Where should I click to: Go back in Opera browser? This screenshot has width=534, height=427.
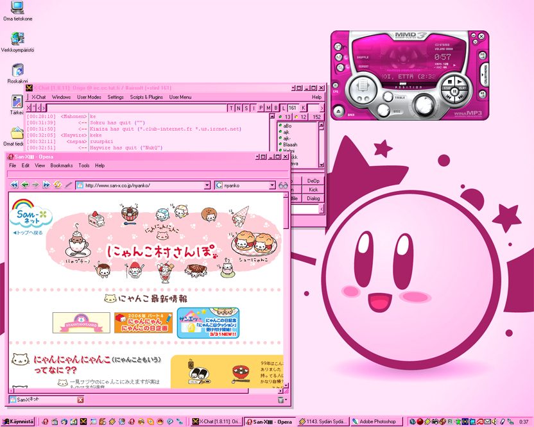point(25,185)
